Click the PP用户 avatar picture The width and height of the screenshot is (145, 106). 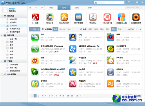pyautogui.click(x=5, y=10)
